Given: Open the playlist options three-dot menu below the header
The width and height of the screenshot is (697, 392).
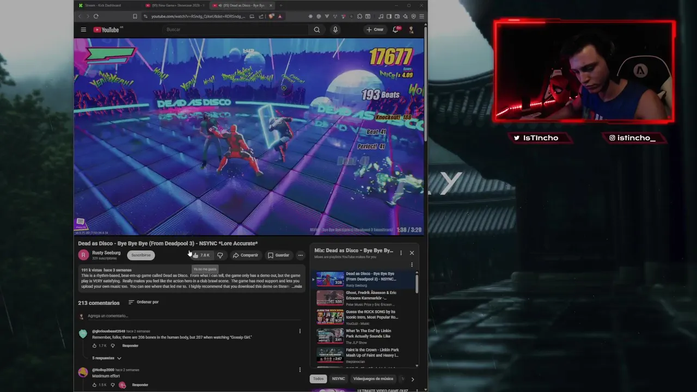Looking at the screenshot, I should pyautogui.click(x=412, y=265).
